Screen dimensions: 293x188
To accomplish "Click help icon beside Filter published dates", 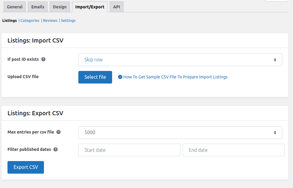I will coord(56,149).
